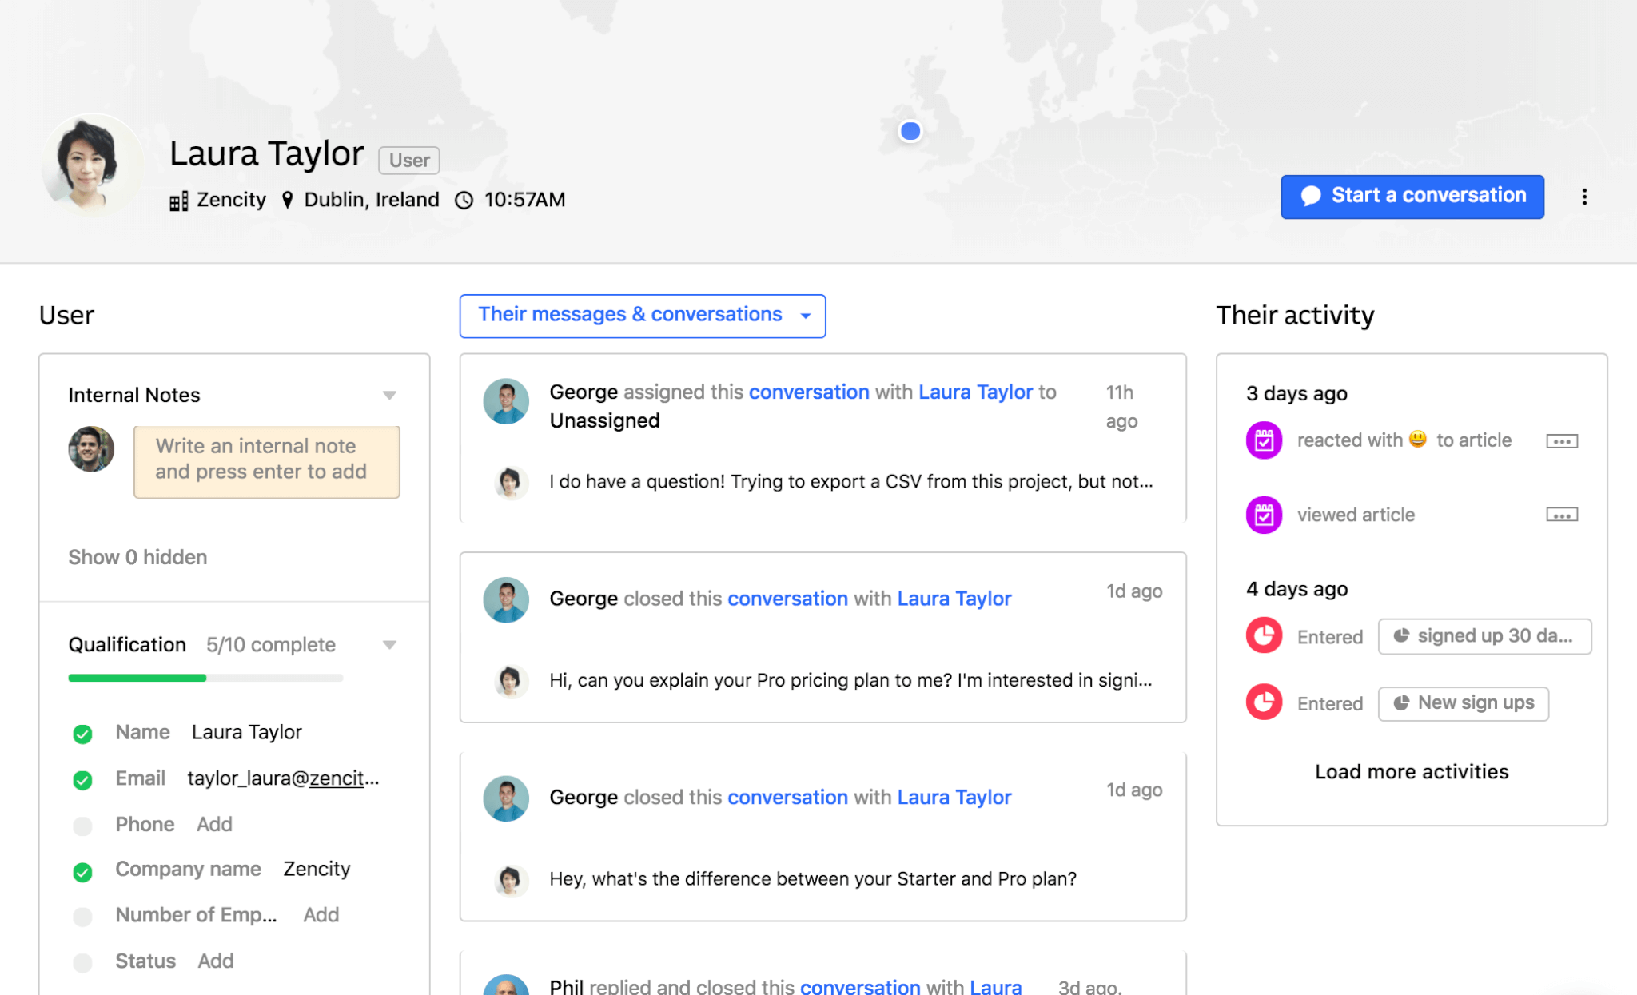This screenshot has width=1637, height=995.
Task: Add a Phone number
Action: [214, 824]
